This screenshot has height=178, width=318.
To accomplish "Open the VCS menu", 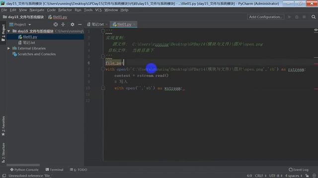I will click(98, 10).
